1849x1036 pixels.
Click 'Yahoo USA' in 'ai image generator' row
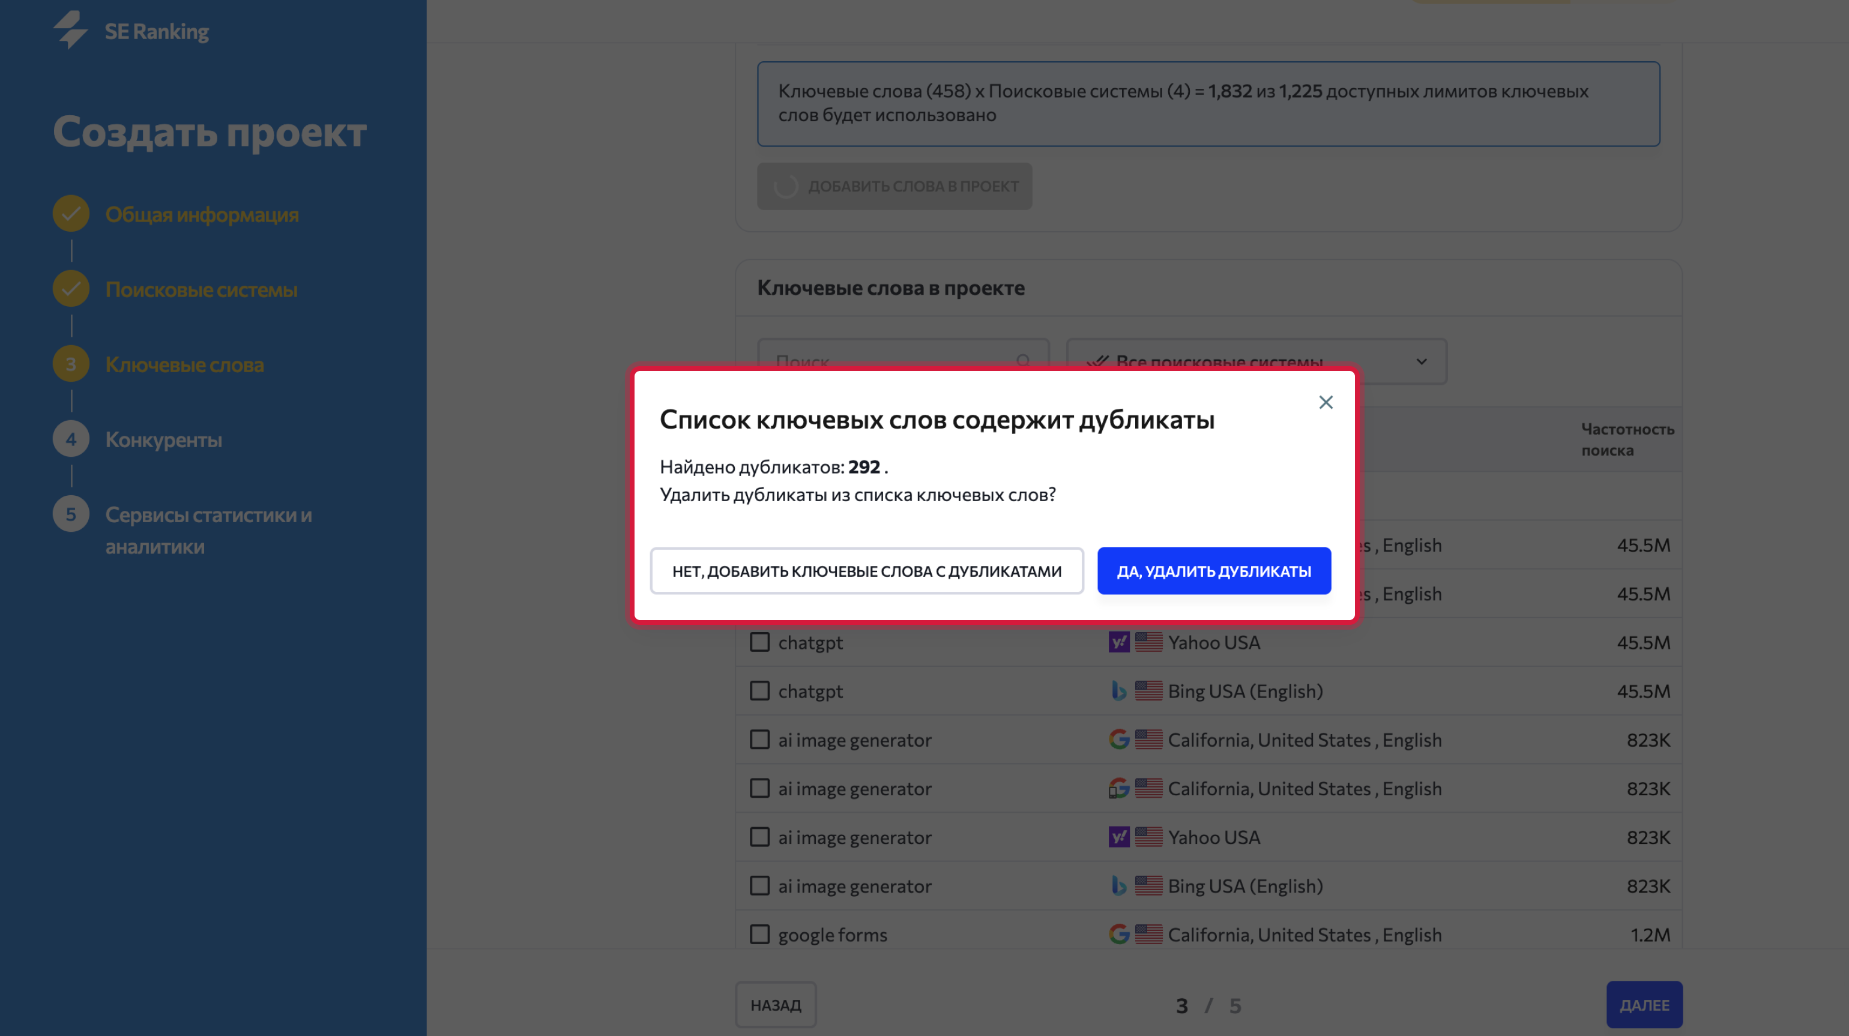(x=1214, y=838)
